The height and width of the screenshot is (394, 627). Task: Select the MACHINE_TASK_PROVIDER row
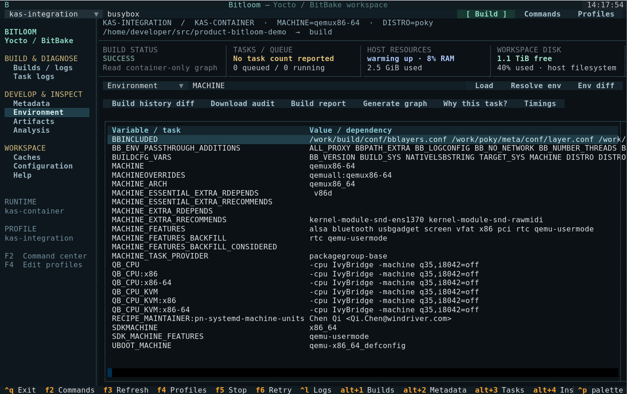click(363, 256)
